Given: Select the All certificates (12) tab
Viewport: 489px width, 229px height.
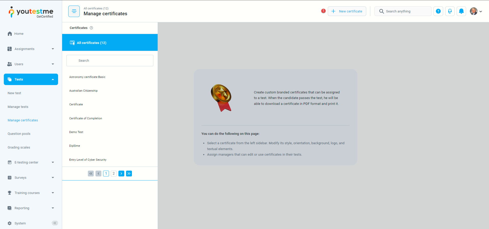Looking at the screenshot, I should [110, 43].
